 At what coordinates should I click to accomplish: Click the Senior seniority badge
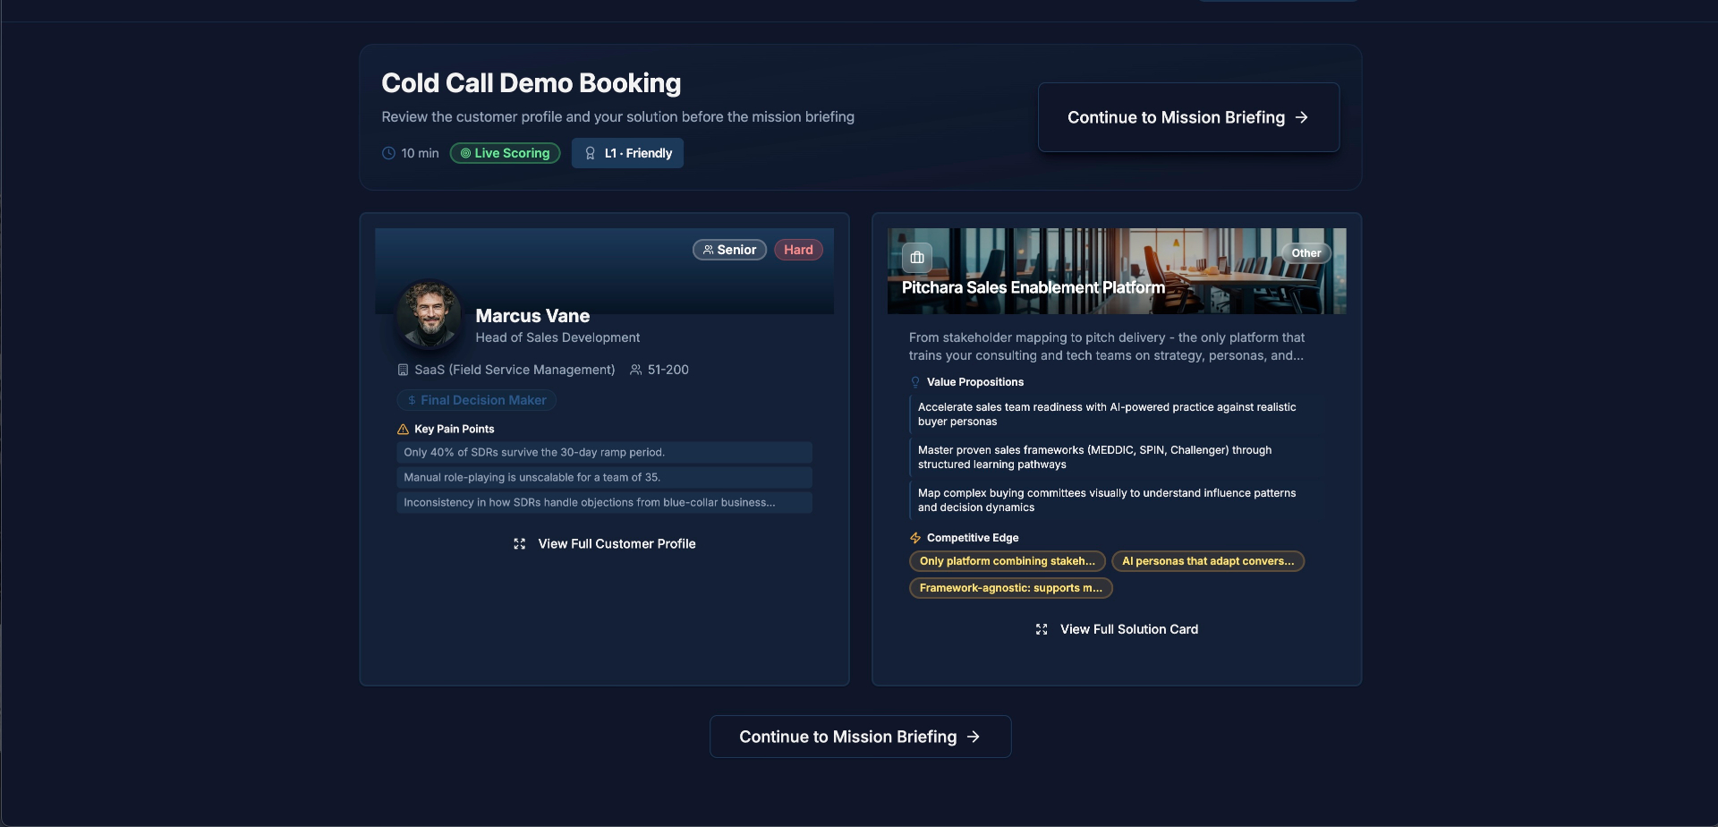click(729, 250)
